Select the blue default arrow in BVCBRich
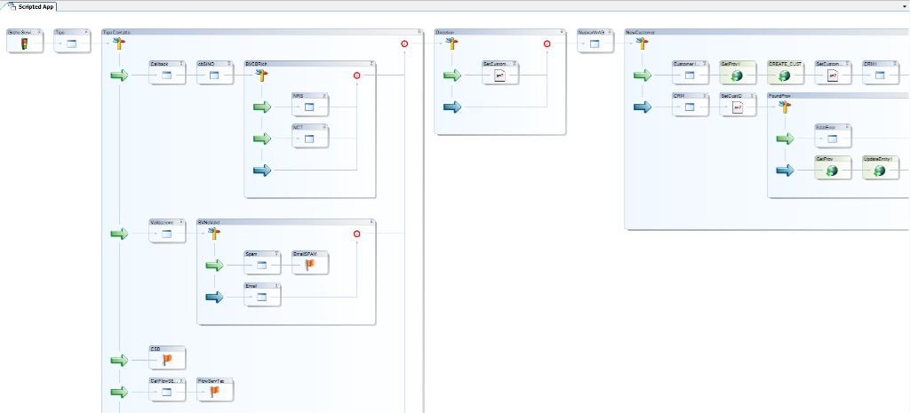Viewport: 910px width, 413px height. click(262, 170)
